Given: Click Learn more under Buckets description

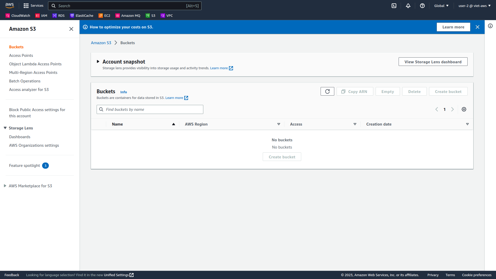Looking at the screenshot, I should click(177, 98).
